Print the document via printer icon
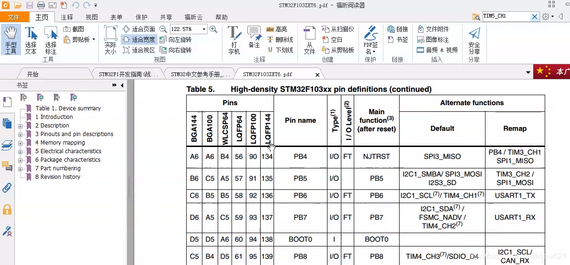This screenshot has width=570, height=265. [x=41, y=5]
